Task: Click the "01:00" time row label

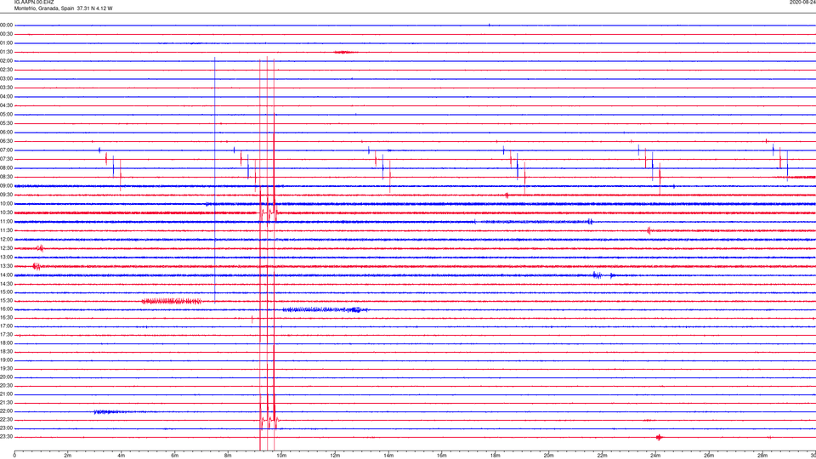Action: (x=7, y=43)
